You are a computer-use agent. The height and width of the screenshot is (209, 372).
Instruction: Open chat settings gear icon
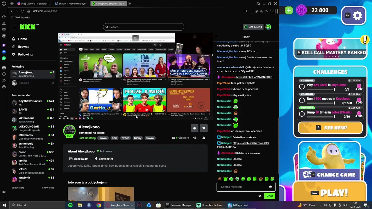pyautogui.click(x=260, y=196)
